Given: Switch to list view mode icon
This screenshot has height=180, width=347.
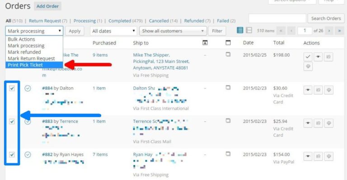Looking at the screenshot, I should tap(240, 31).
